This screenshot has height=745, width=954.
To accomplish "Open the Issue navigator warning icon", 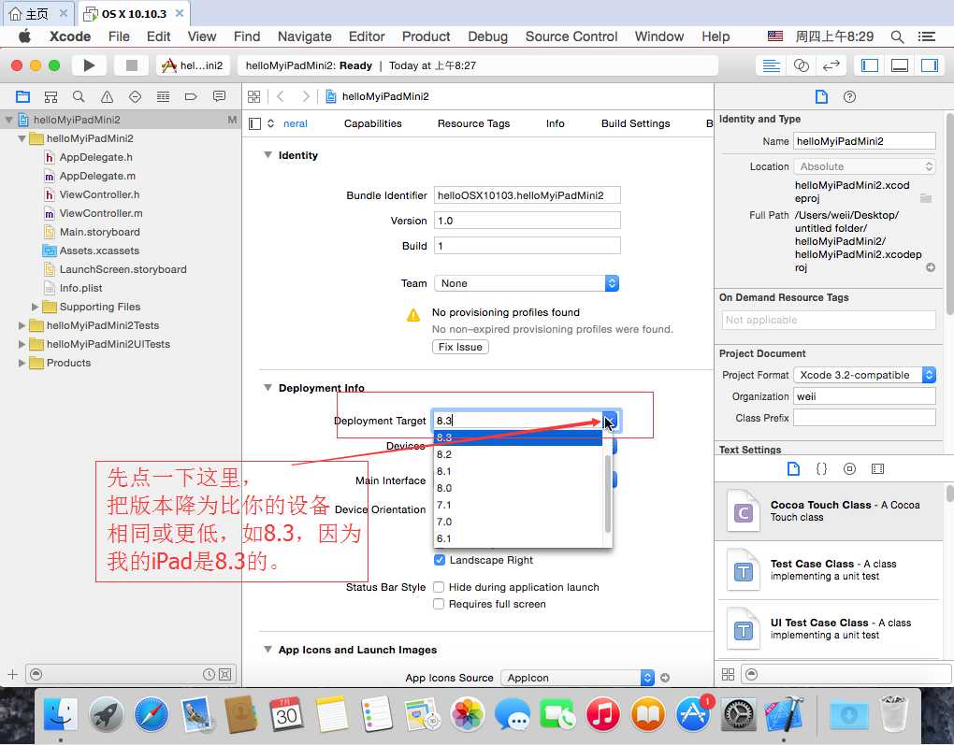I will point(107,96).
